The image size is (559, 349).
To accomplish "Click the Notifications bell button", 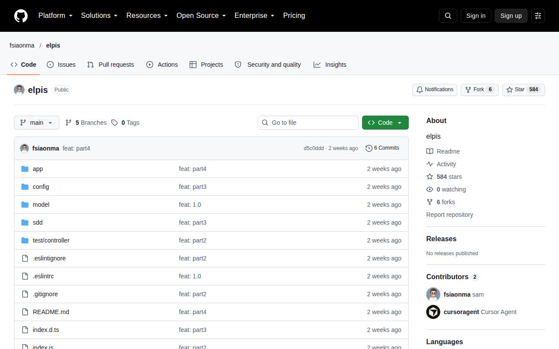I will point(435,90).
